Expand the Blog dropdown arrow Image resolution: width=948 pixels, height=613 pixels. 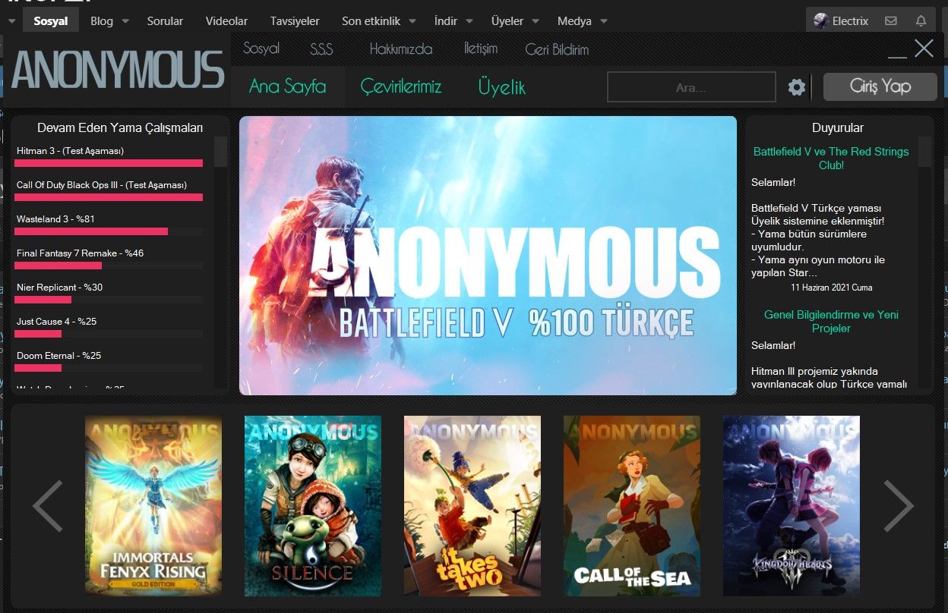click(x=125, y=21)
